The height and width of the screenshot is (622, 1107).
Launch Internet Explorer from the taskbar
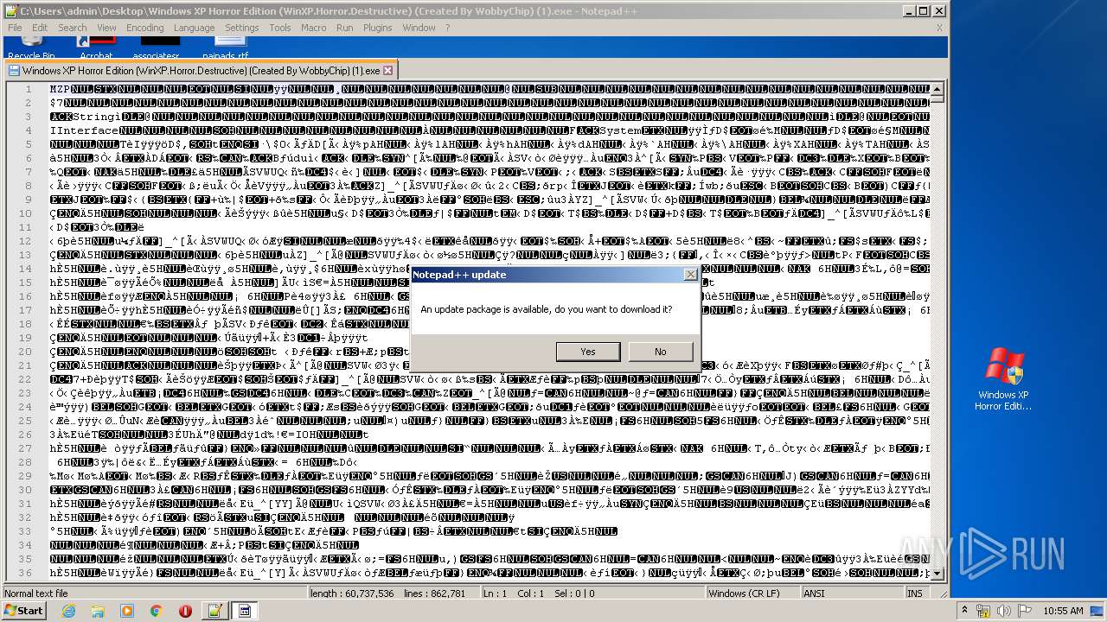coord(68,611)
